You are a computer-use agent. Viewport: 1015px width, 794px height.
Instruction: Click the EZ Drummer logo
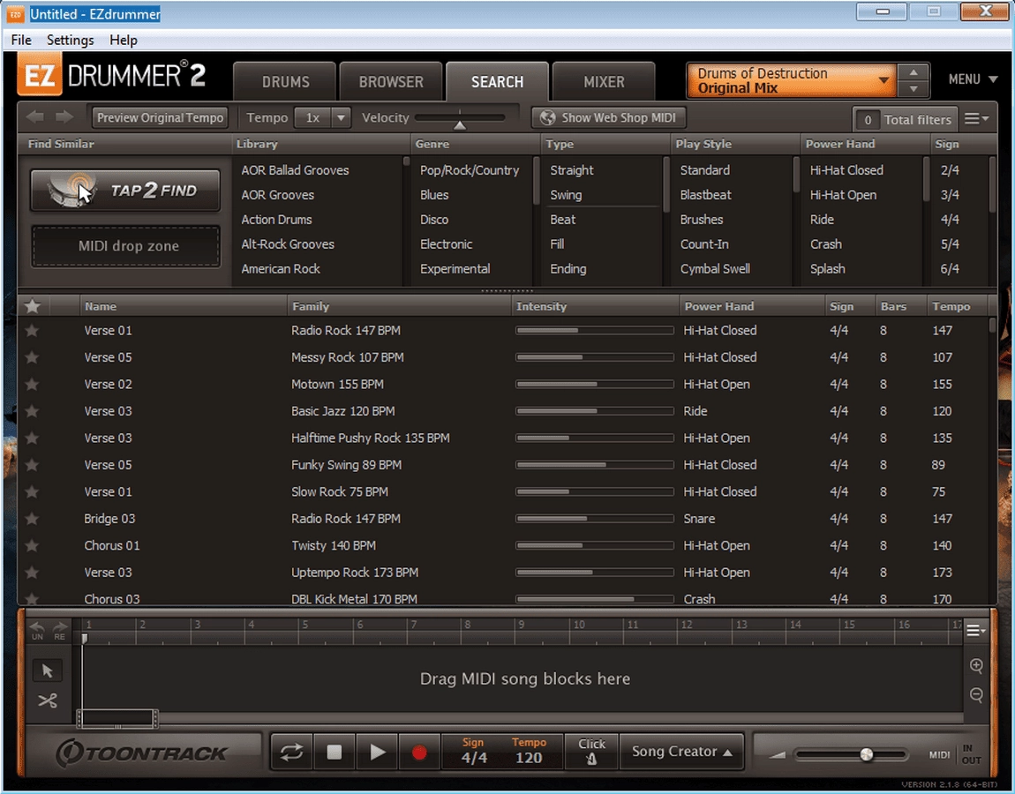tap(111, 76)
